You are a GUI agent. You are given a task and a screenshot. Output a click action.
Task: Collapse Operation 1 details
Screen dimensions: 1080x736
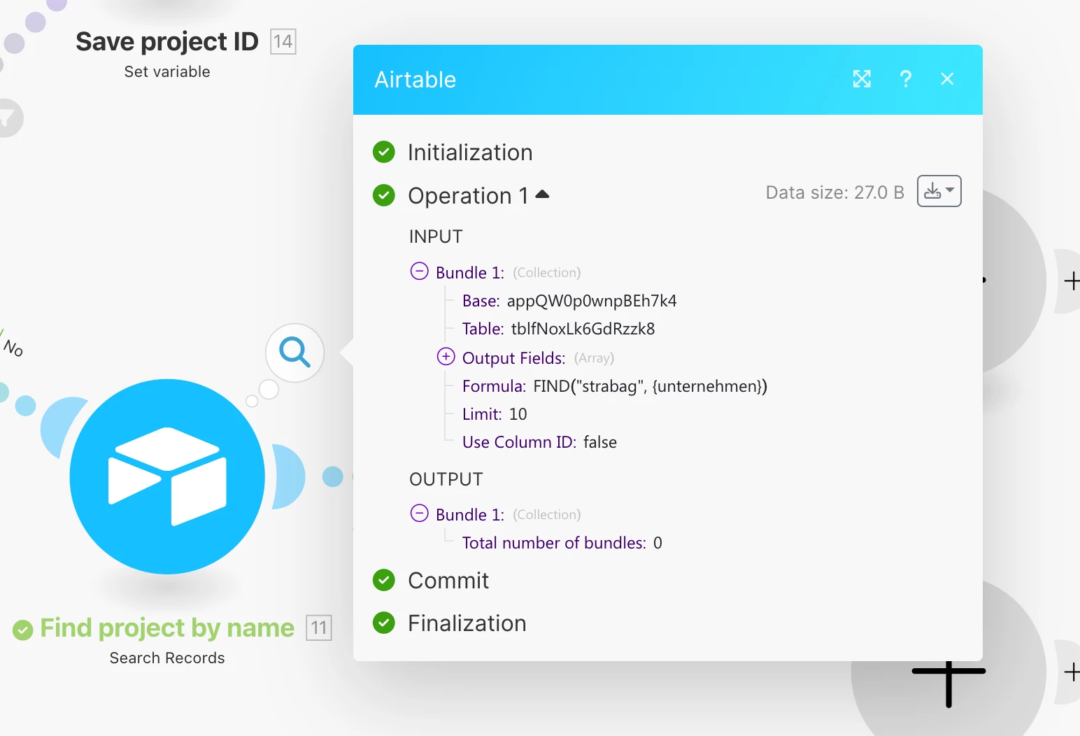[x=542, y=194]
